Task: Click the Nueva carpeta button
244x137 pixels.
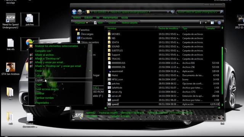Action: [130, 23]
